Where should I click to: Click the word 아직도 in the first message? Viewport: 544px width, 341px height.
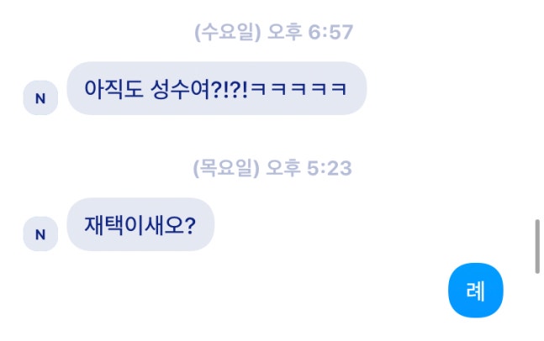point(114,89)
